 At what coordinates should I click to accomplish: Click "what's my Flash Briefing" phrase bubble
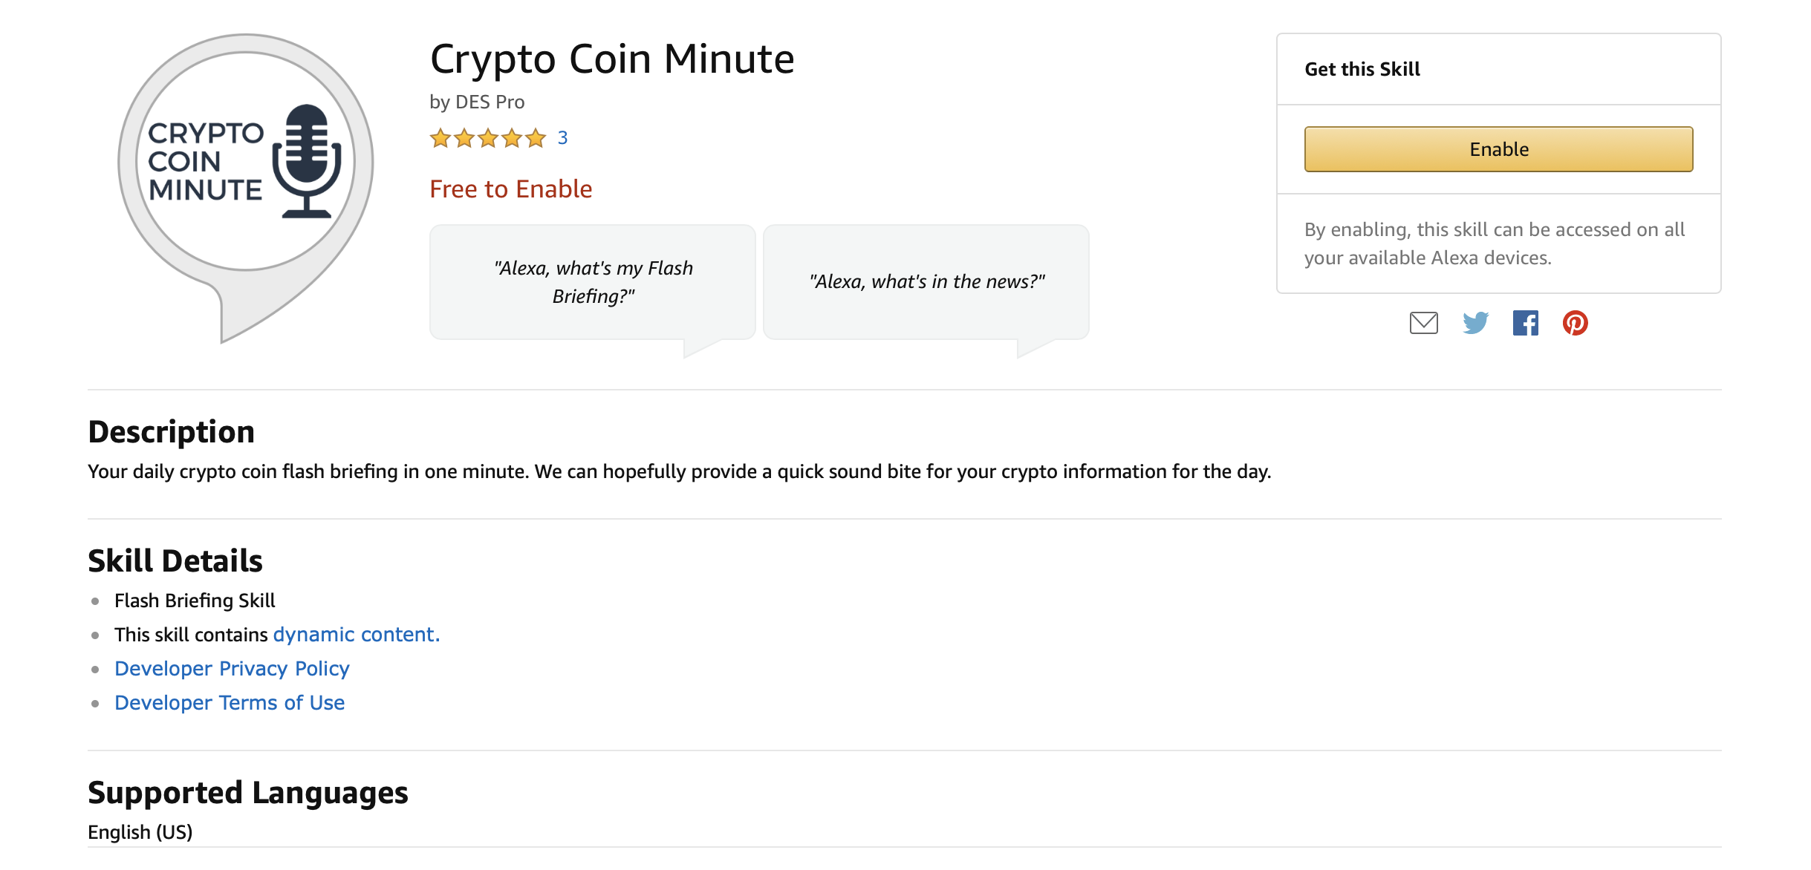coord(592,282)
